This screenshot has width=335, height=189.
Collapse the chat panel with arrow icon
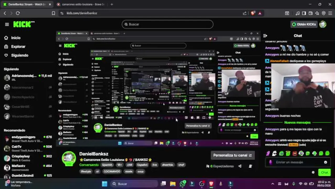265,36
